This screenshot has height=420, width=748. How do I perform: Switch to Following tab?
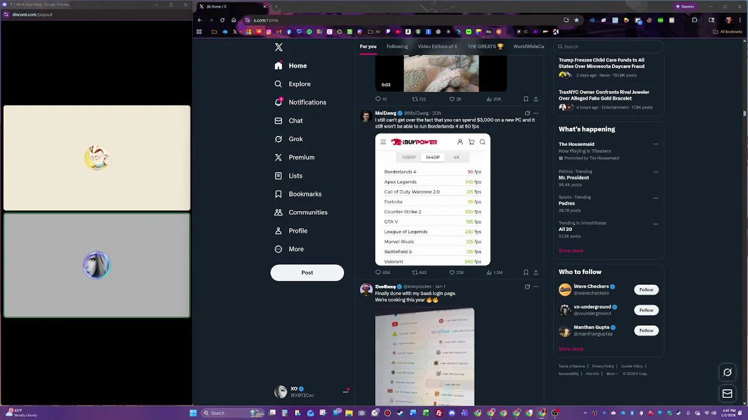(397, 47)
